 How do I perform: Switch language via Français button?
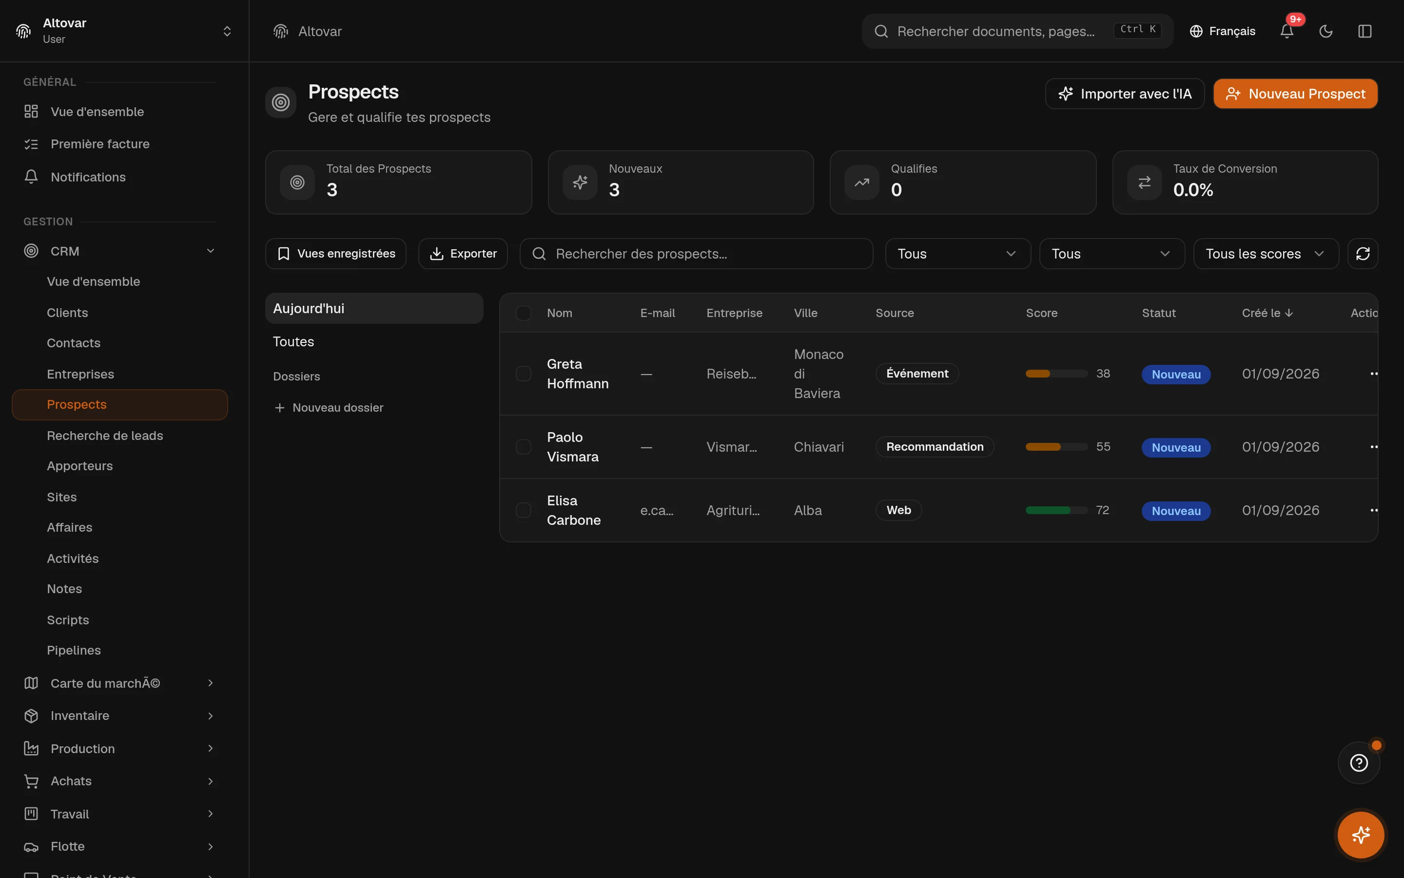click(x=1223, y=31)
